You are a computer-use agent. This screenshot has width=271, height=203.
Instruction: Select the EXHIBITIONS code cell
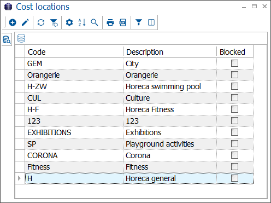[74, 132]
